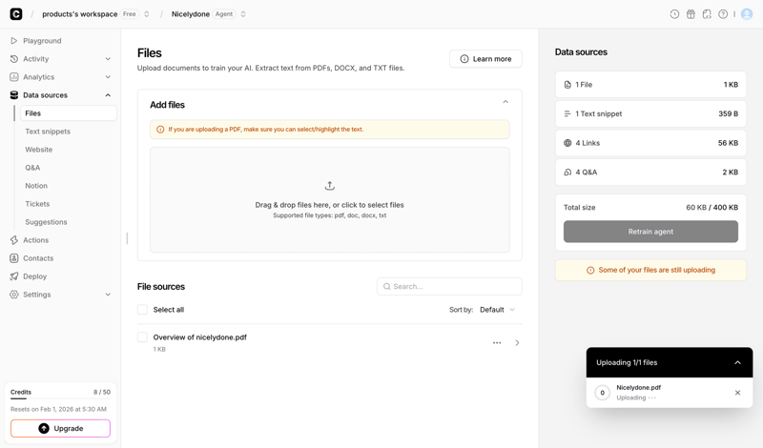
Task: Open the Nicelydone agent switcher chevrons
Action: coord(243,14)
